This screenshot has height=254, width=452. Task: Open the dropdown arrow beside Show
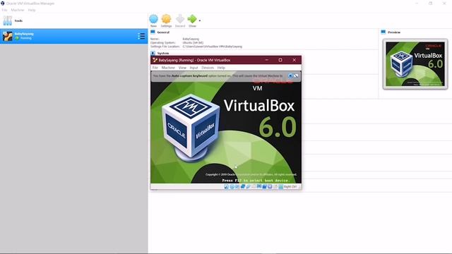coord(199,20)
